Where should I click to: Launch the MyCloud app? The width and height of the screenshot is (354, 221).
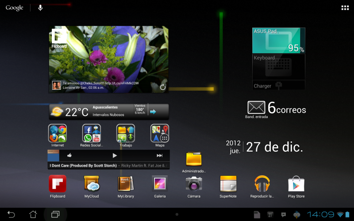pyautogui.click(x=92, y=183)
